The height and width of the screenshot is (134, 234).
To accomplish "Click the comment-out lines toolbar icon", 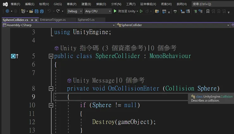I will [x=188, y=11].
